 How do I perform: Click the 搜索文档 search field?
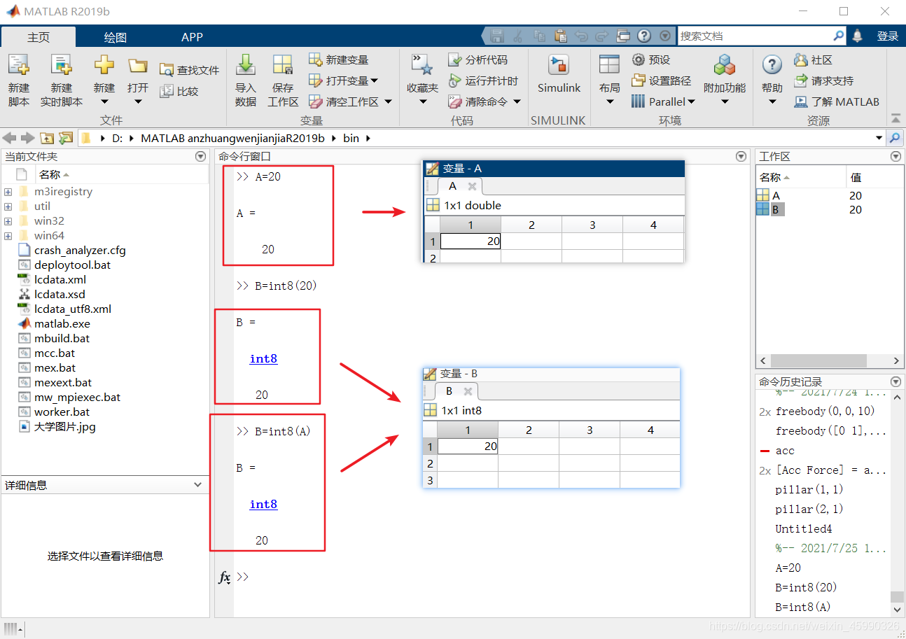point(756,35)
